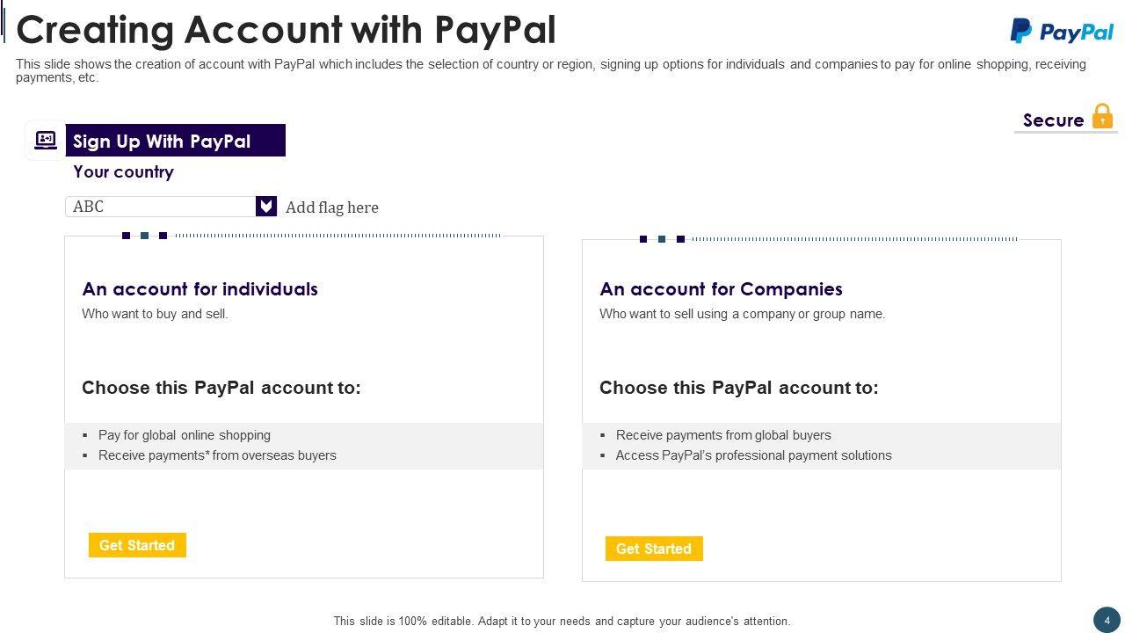Click the Your country label
This screenshot has height=633, width=1125.
(x=123, y=172)
